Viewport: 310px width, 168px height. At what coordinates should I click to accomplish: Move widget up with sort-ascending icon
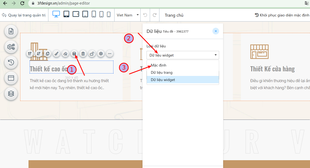[x=30, y=54]
